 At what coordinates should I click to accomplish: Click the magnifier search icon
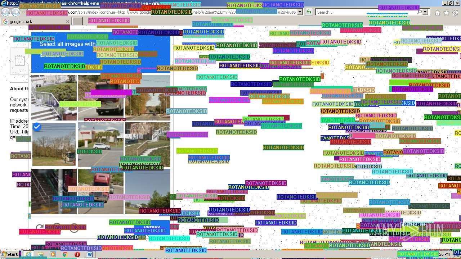pos(419,12)
